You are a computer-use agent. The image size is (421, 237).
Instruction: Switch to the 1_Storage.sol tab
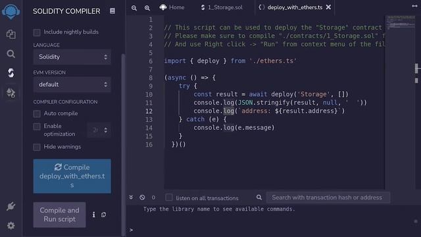pyautogui.click(x=222, y=7)
